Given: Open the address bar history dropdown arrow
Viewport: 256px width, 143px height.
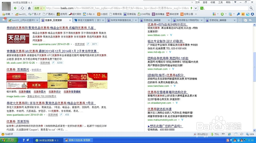Looking at the screenshot, I should pos(196,8).
